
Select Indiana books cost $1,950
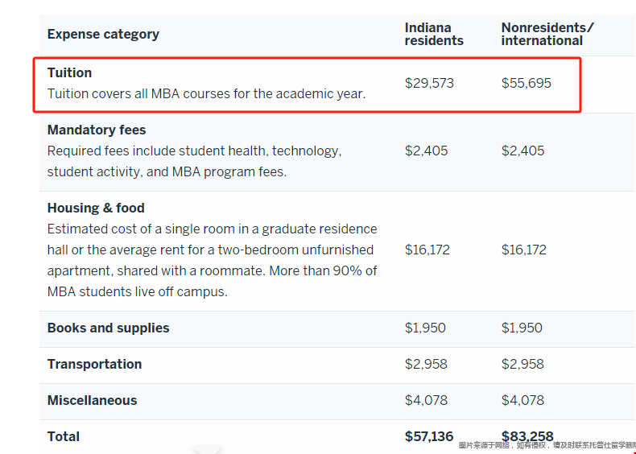click(425, 328)
